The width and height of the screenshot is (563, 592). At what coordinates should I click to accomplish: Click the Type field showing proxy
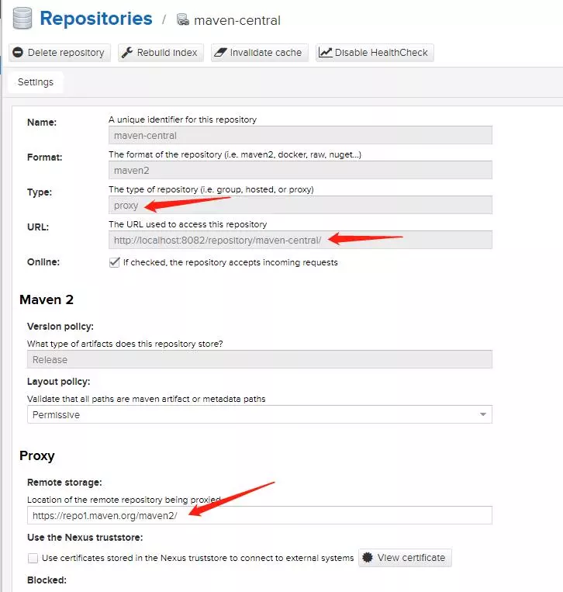tap(300, 205)
